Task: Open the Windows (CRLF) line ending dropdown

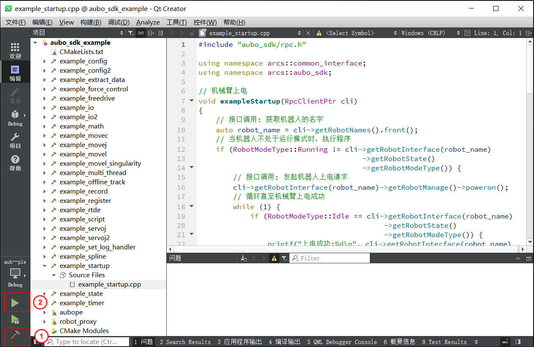Action: click(431, 33)
